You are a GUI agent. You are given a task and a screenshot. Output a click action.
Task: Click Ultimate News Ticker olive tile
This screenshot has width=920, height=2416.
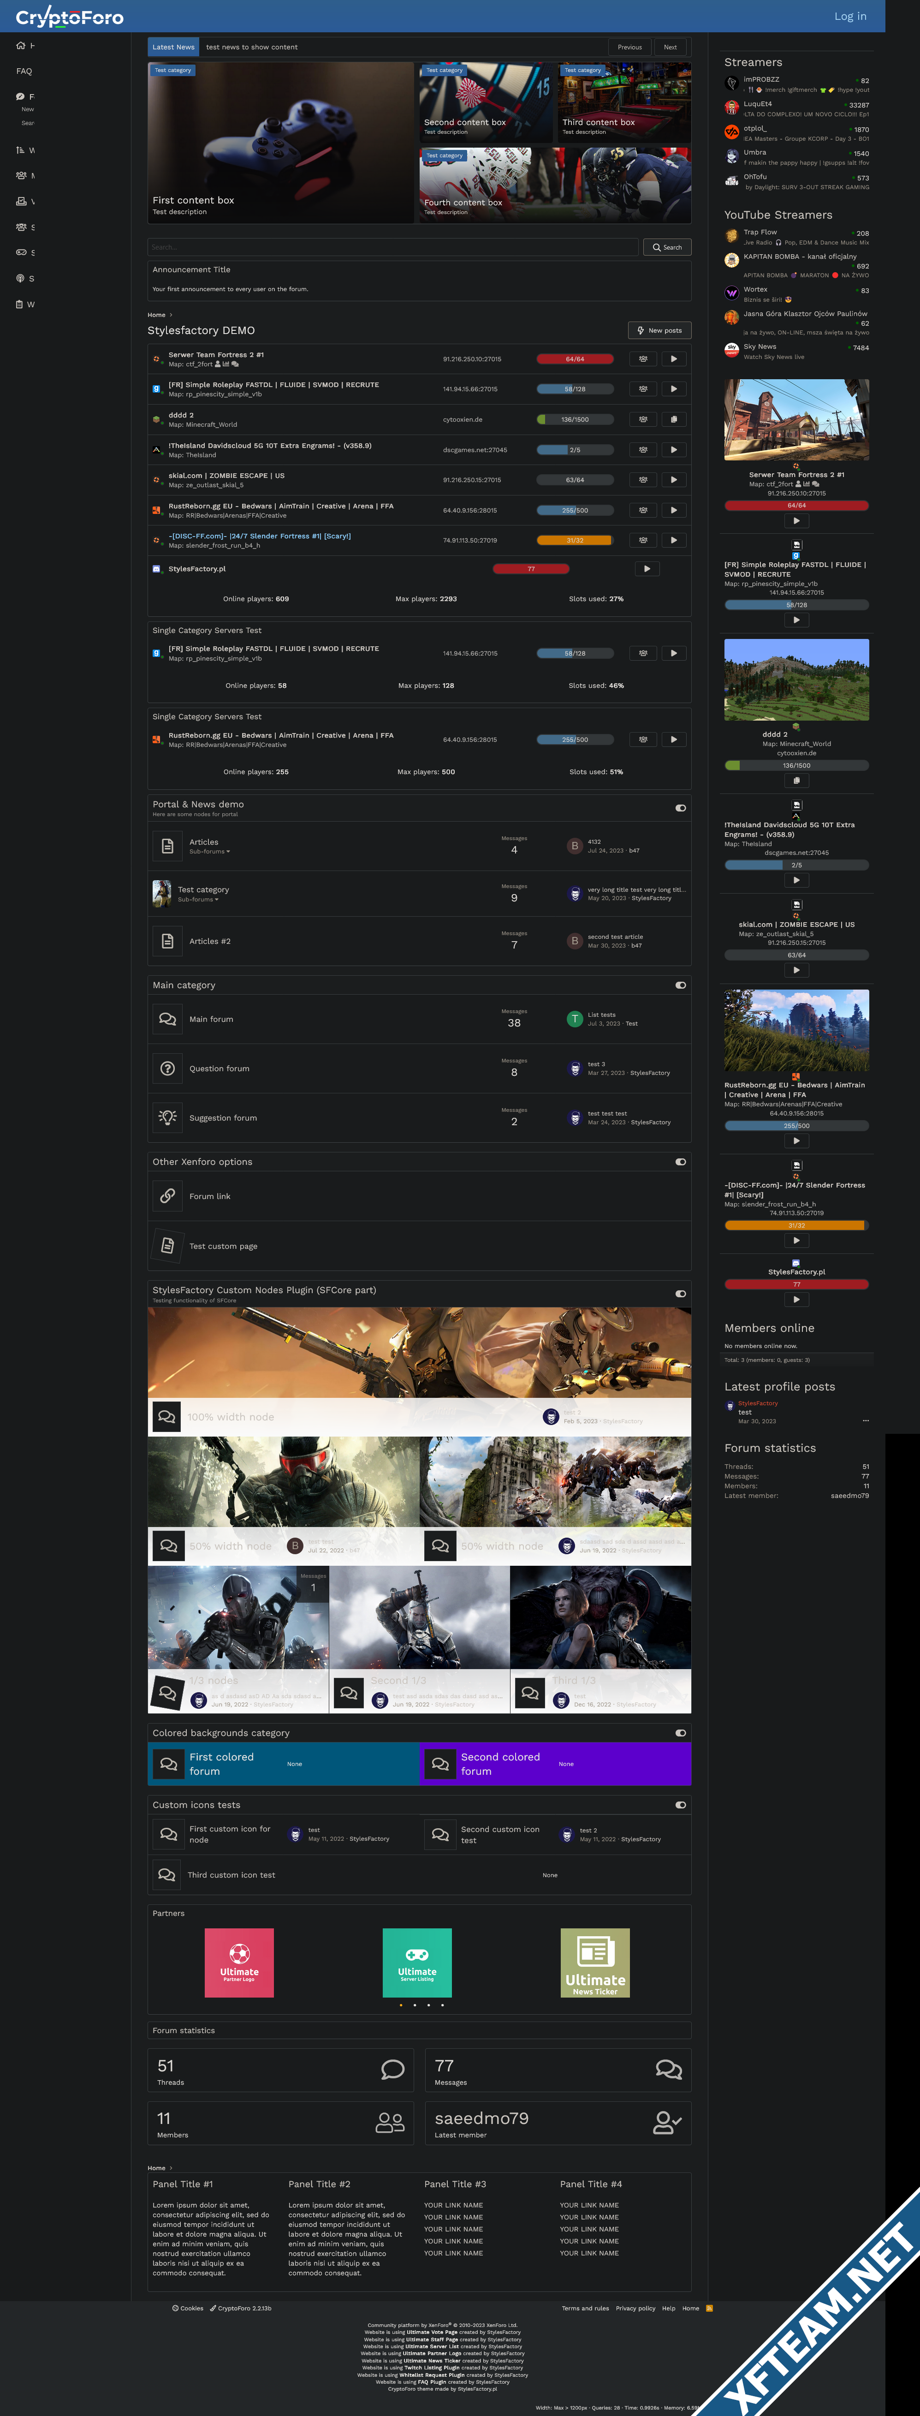[594, 1963]
